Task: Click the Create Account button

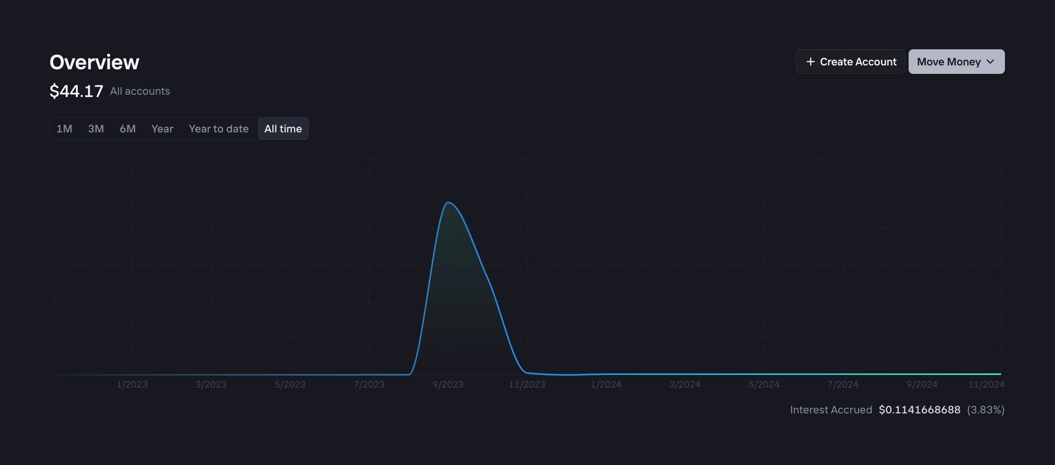Action: 850,62
